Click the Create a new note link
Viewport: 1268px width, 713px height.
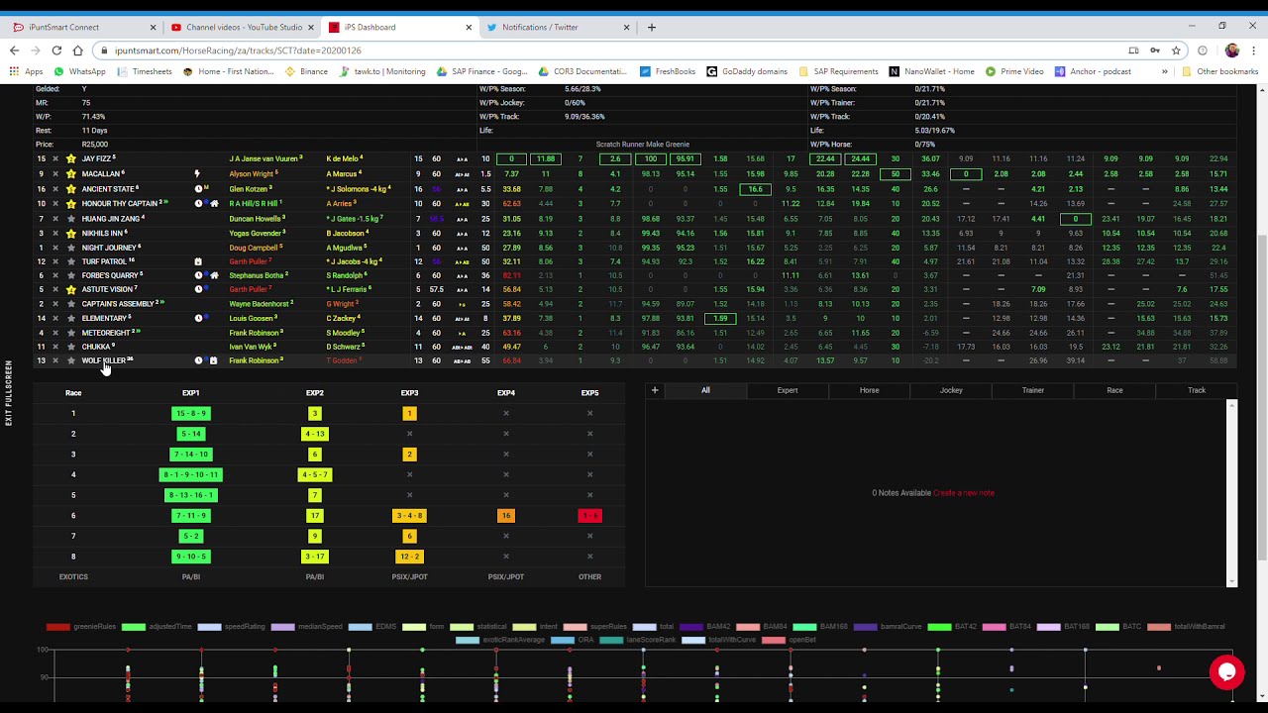click(964, 493)
